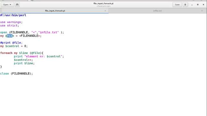Click the closing brace of foreach loop
Image resolution: width=207 pixels, height=116 pixels.
1,67
